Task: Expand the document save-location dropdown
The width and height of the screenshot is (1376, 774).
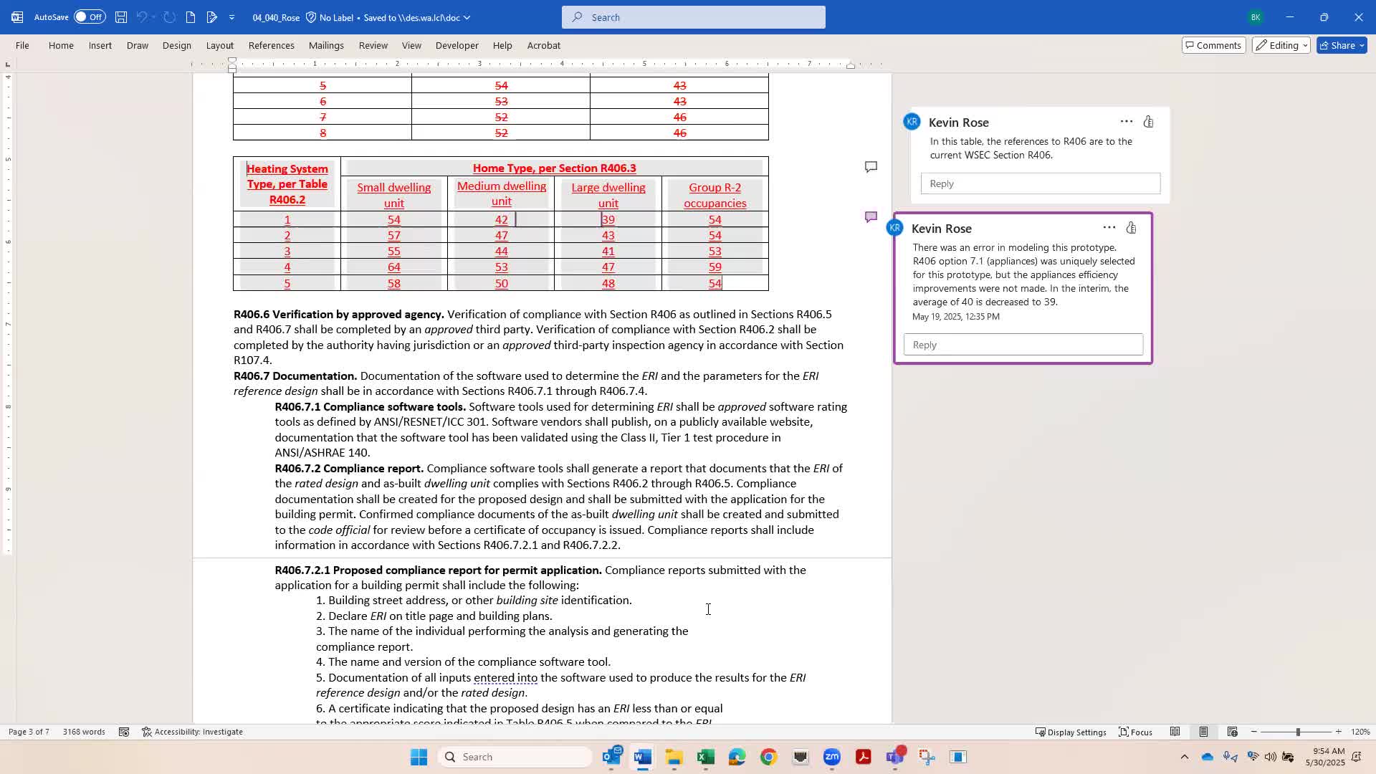Action: pyautogui.click(x=467, y=17)
